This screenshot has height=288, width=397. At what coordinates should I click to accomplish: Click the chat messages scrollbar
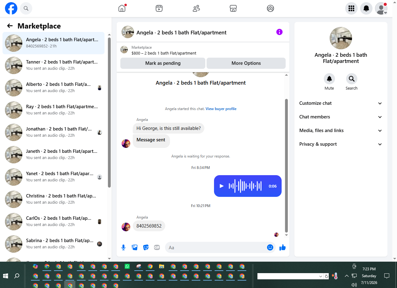tap(286, 166)
